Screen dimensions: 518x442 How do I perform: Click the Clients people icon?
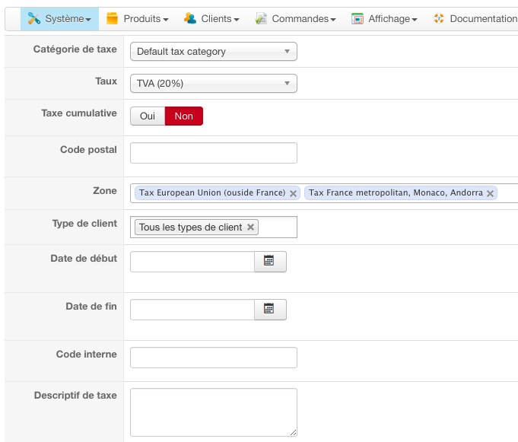(x=190, y=18)
